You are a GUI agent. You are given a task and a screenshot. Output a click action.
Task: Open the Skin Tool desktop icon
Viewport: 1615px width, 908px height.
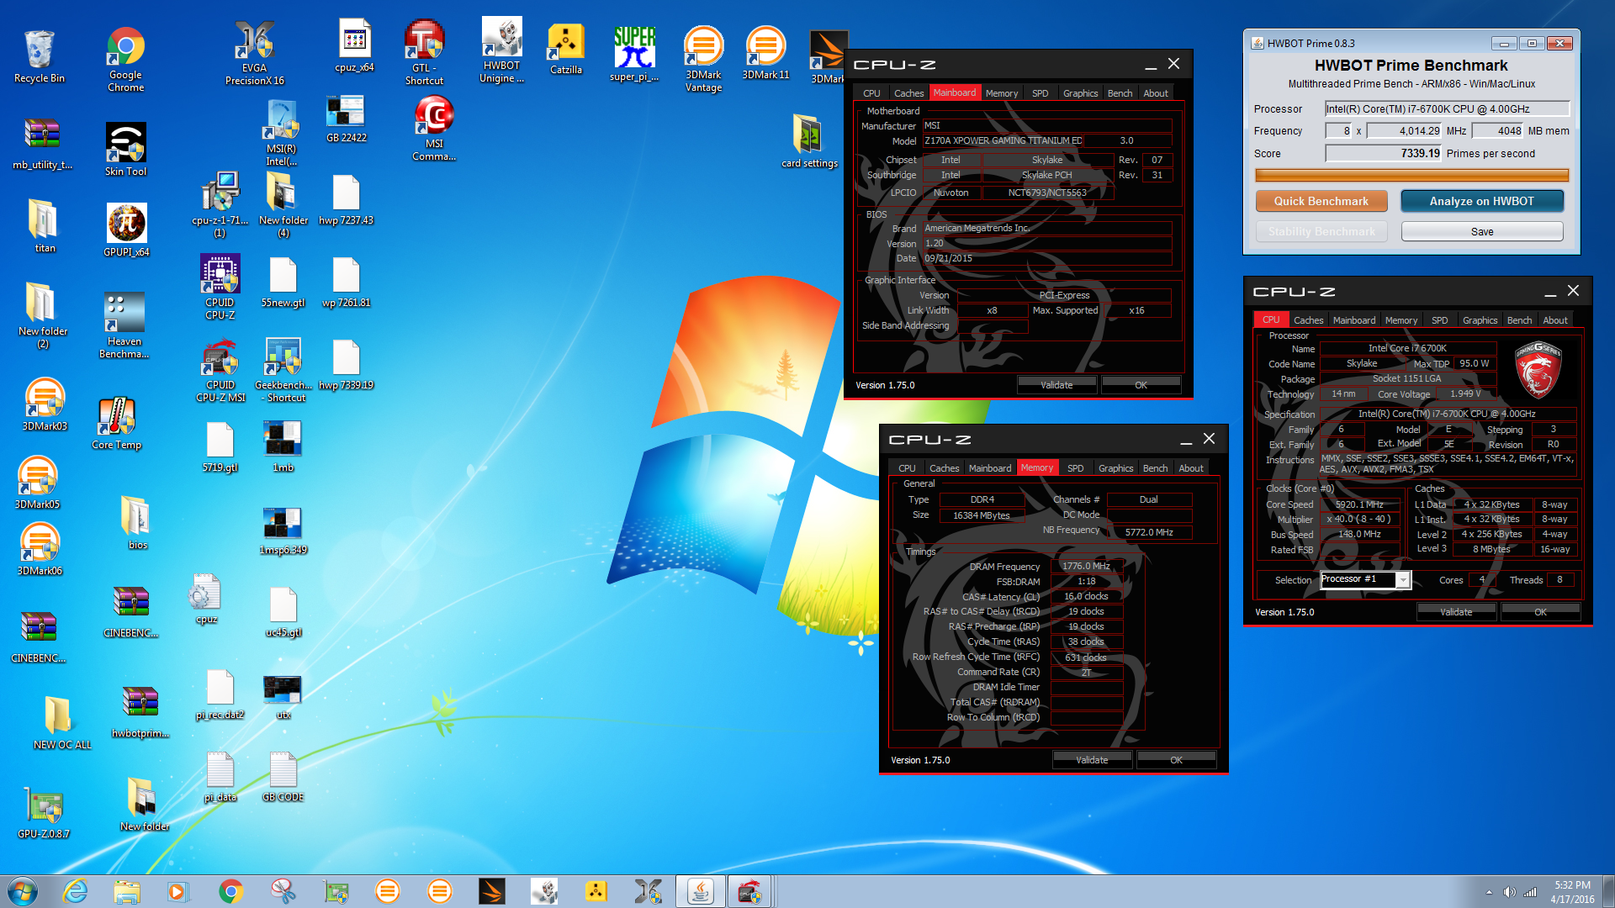125,150
